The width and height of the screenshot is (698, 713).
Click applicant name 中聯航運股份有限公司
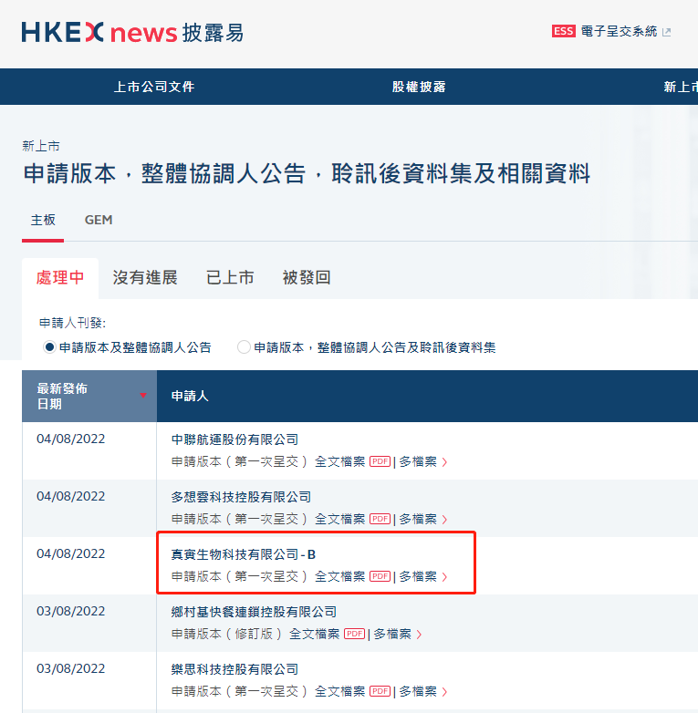[234, 439]
